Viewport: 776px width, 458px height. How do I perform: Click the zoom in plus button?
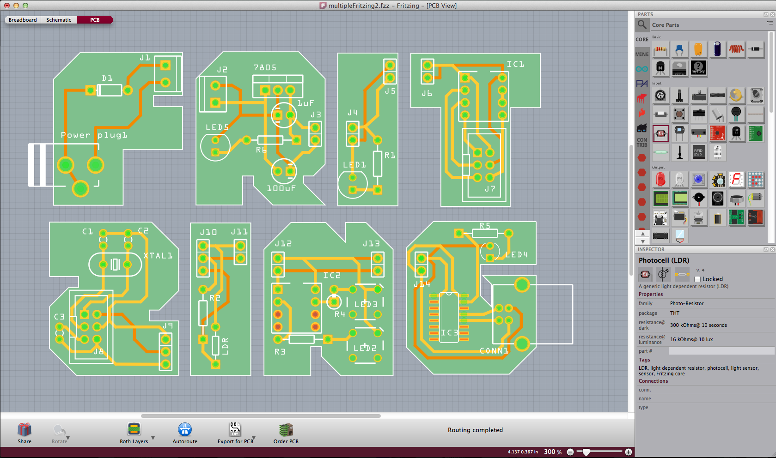point(629,452)
